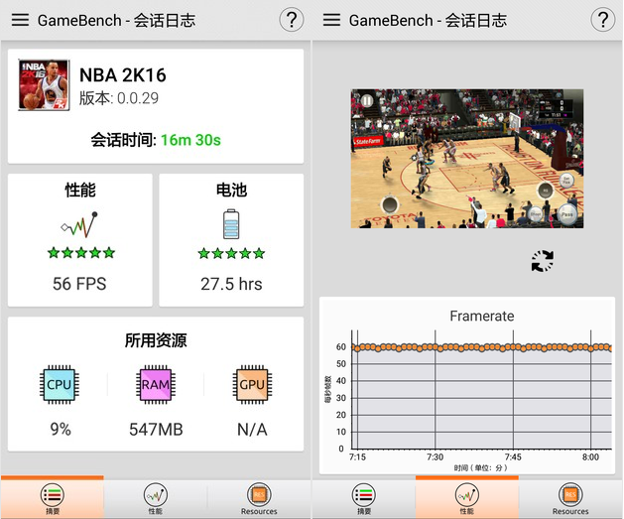Tap the 56 FPS value

[79, 284]
